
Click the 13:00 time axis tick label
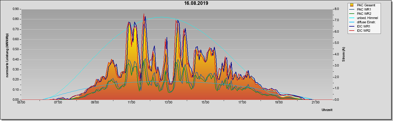(168, 102)
